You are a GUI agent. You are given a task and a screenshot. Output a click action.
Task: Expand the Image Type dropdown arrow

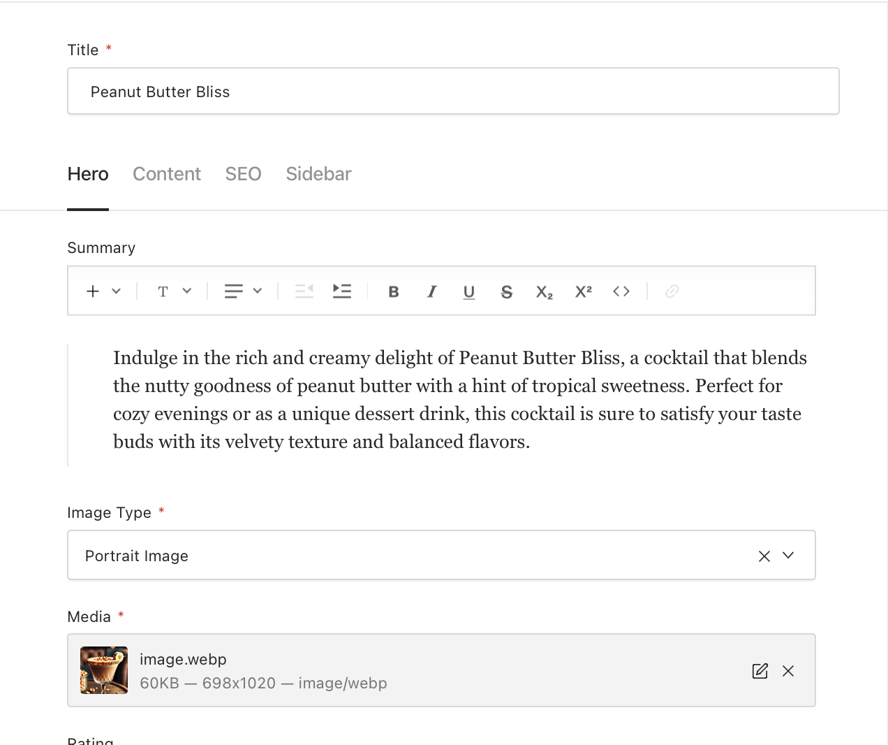coord(788,556)
